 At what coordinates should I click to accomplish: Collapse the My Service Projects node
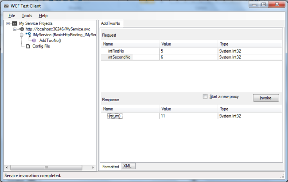[x=8, y=23]
